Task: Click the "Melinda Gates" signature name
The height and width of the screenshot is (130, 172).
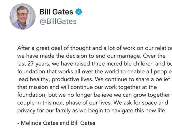Action: 39,123
